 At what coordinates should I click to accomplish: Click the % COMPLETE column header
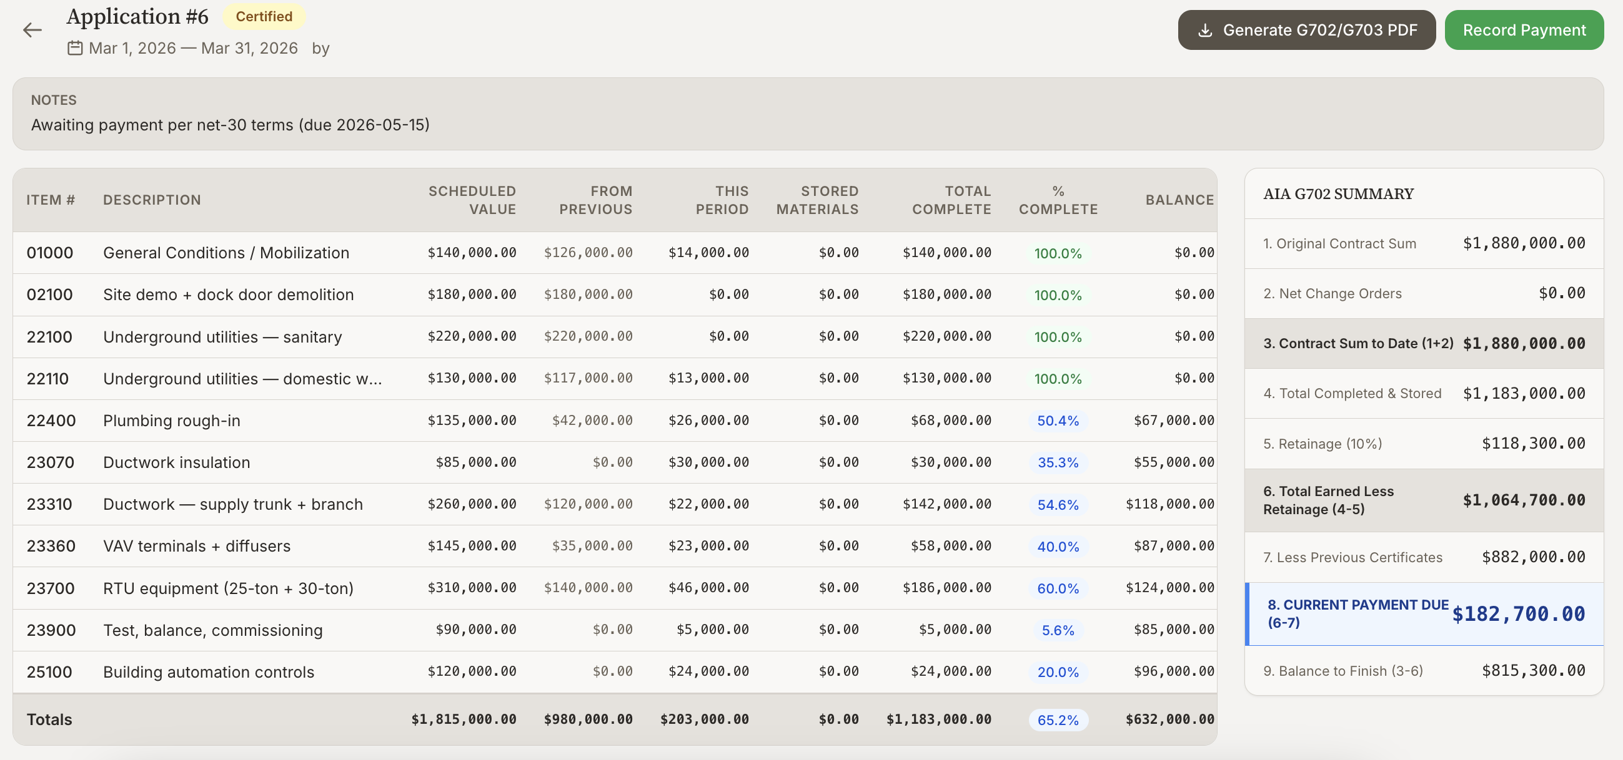[1058, 200]
